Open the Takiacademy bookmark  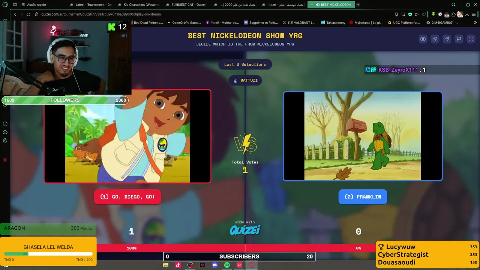333,22
